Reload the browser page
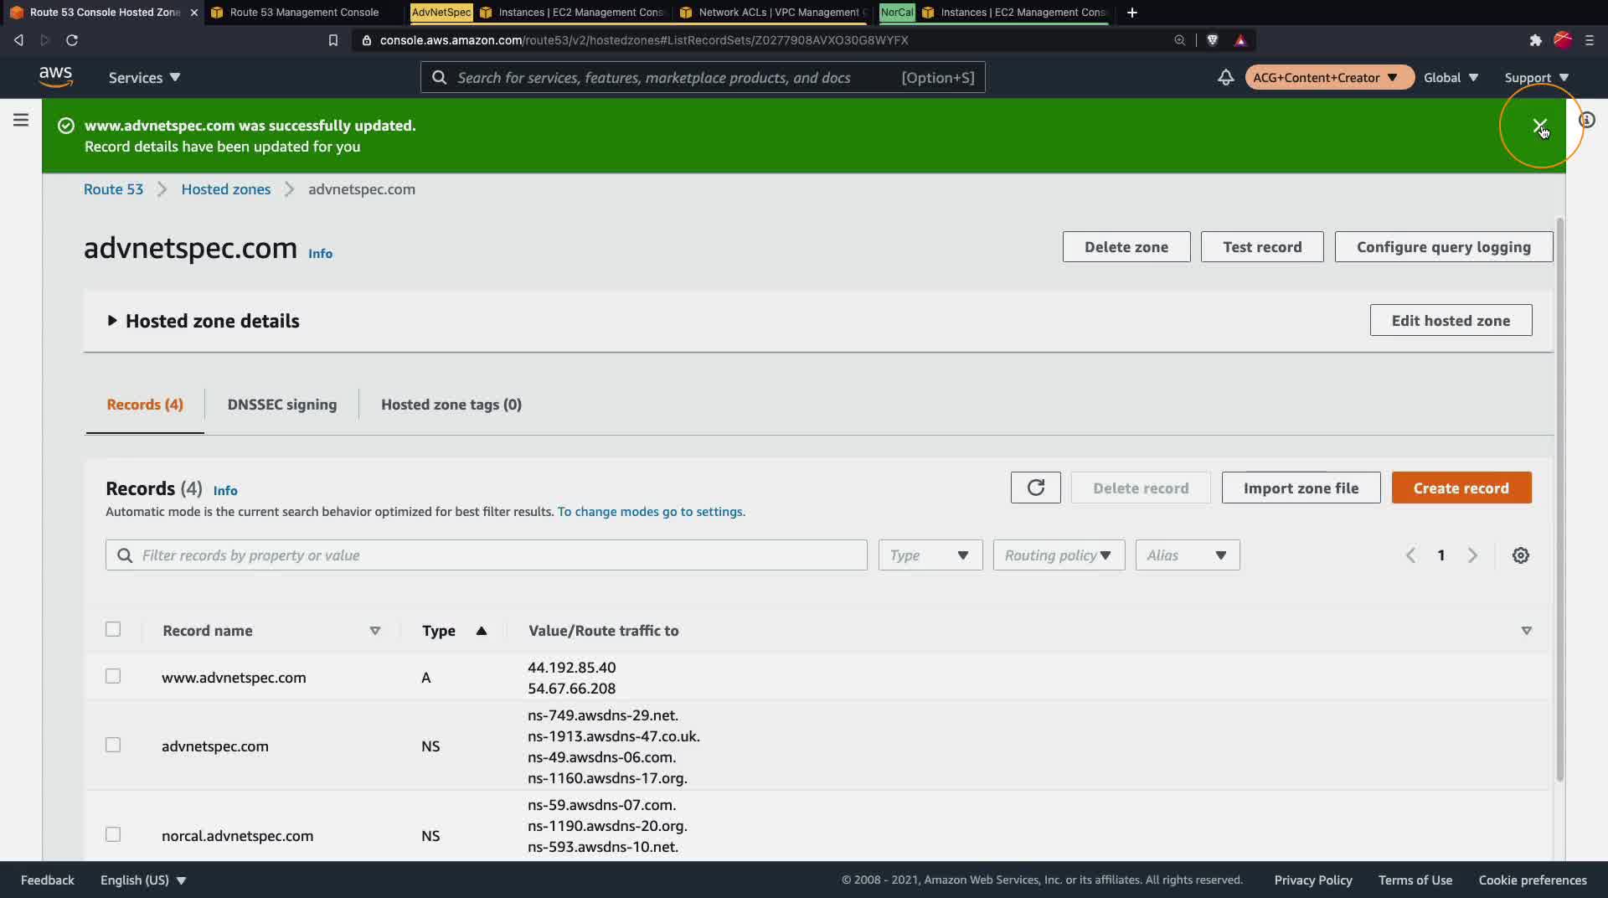 click(72, 40)
